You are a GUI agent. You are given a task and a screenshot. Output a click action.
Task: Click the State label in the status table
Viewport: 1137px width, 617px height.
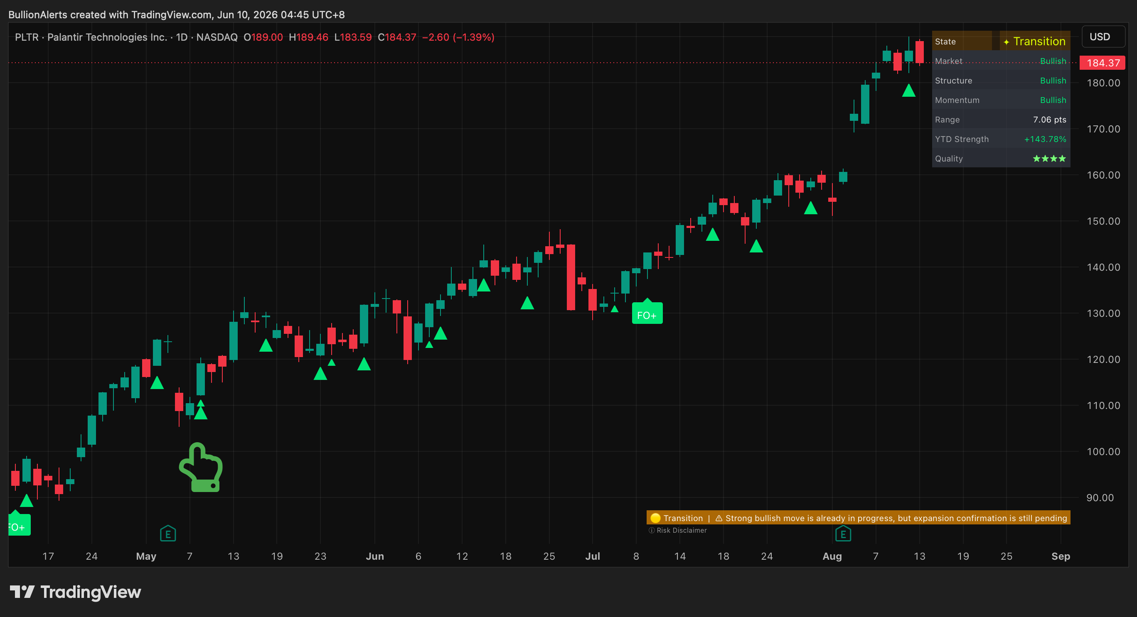pyautogui.click(x=945, y=42)
